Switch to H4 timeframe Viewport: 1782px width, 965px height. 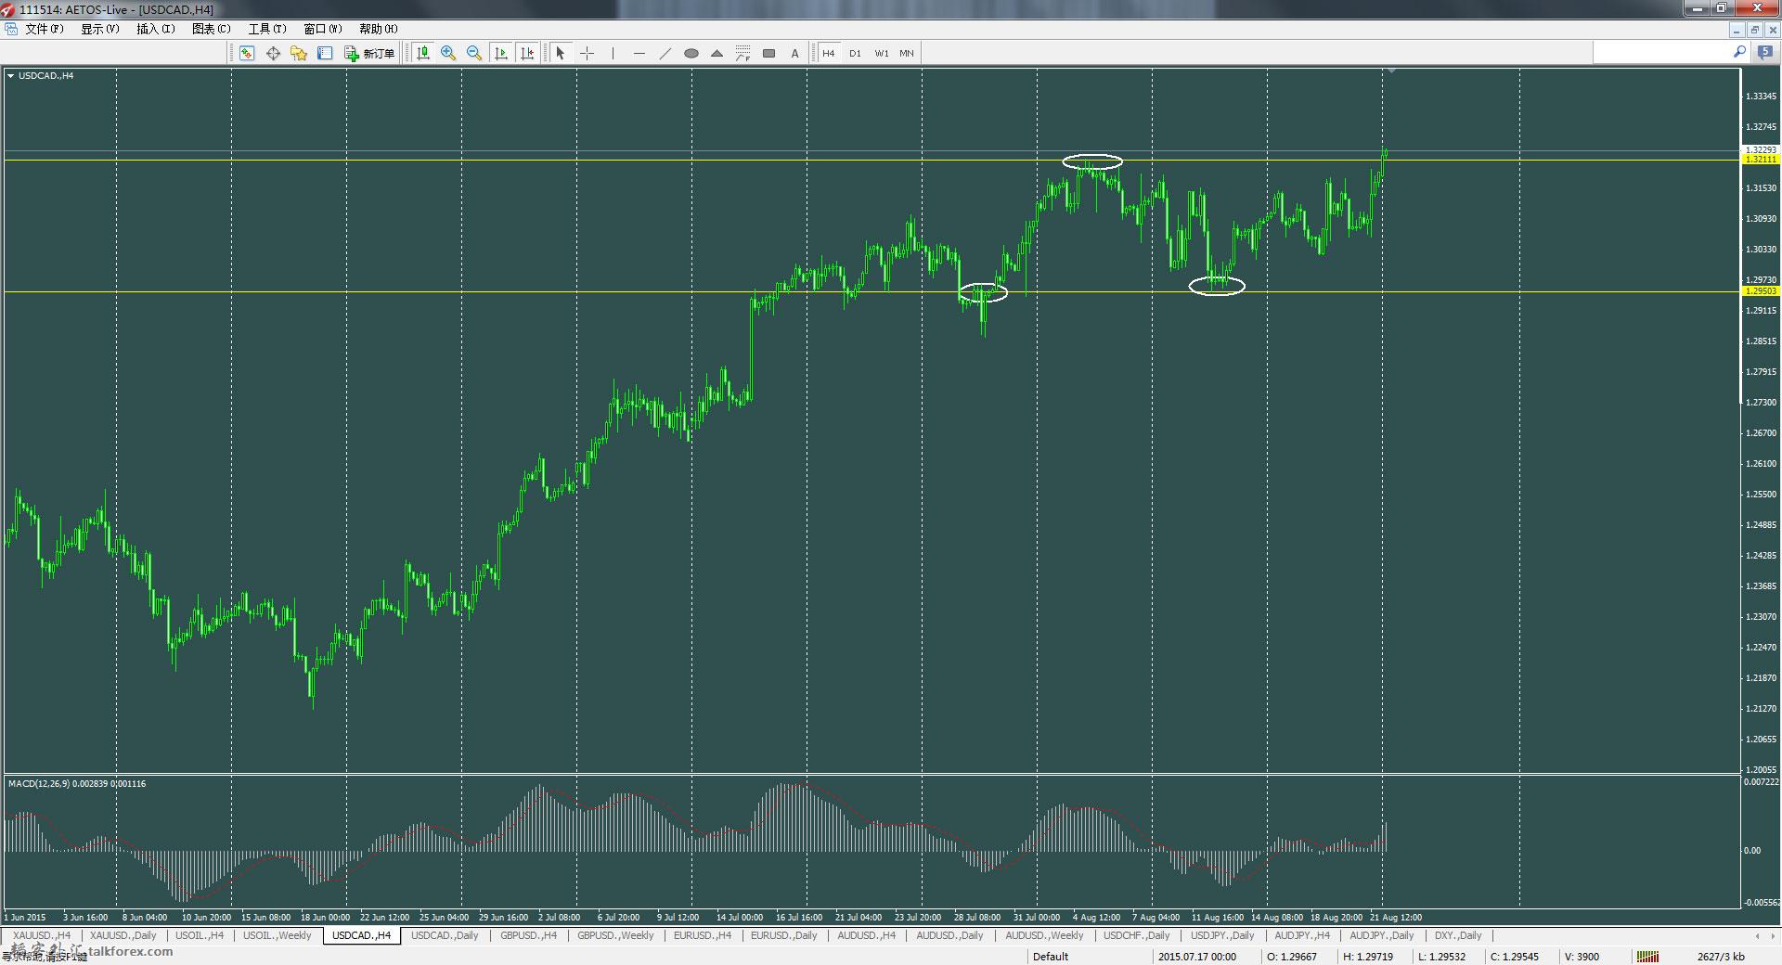[829, 53]
